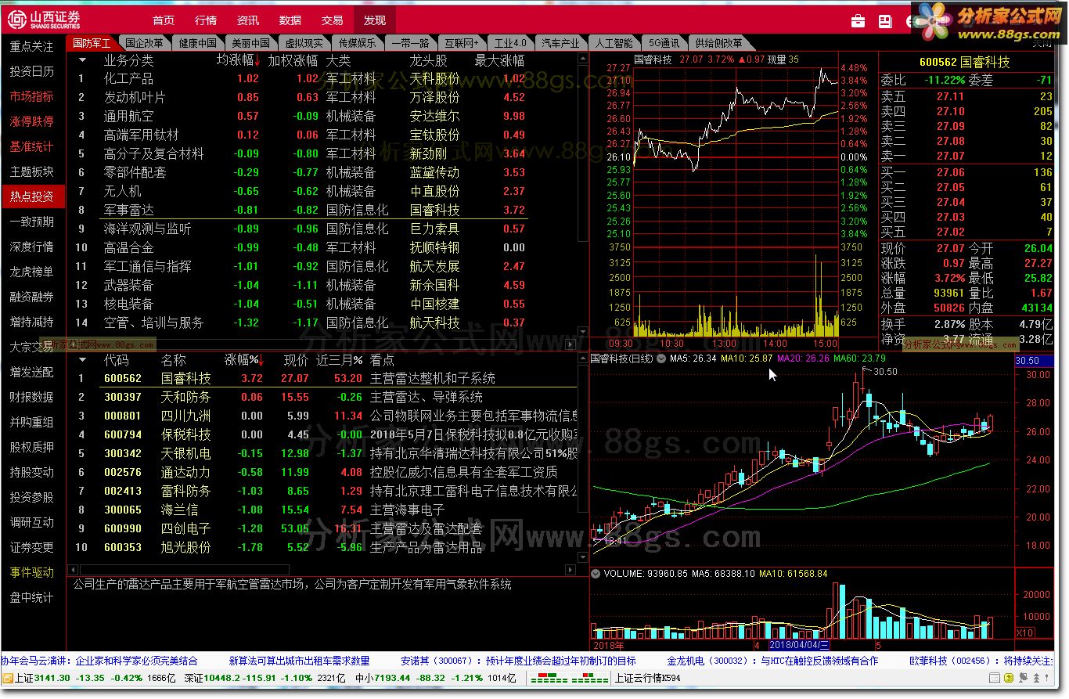Viewport: 1069px width, 699px height.
Task: Switch to 工业4.0 tab
Action: pyautogui.click(x=511, y=43)
